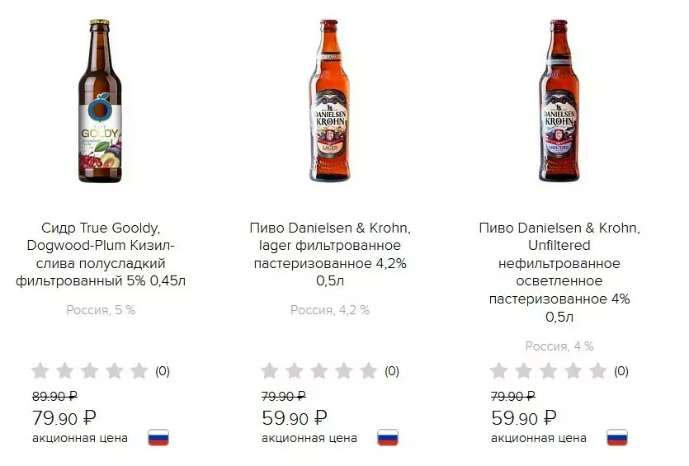Screen dimensions: 689x466
Task: Click the Russian flag icon under Danielsen & Krohn lager
Action: (x=388, y=437)
